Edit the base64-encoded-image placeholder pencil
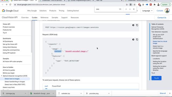The height and width of the screenshot is (97, 172). point(87,51)
